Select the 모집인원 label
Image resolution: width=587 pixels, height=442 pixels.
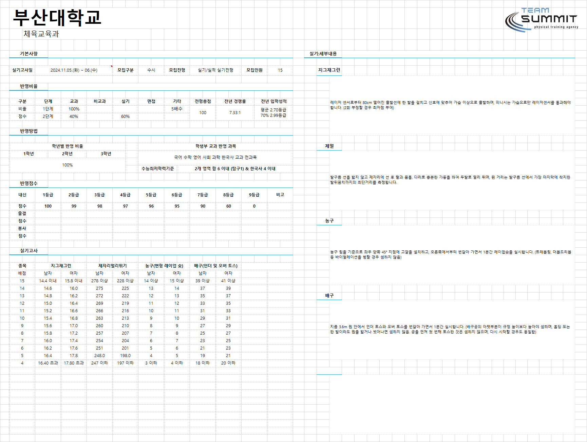pos(254,70)
